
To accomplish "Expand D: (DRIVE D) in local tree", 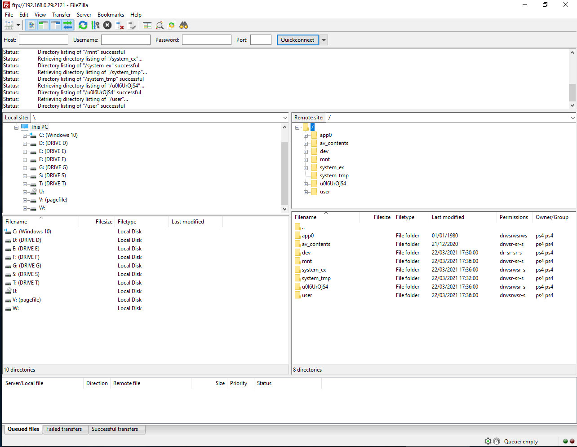I will click(x=25, y=143).
